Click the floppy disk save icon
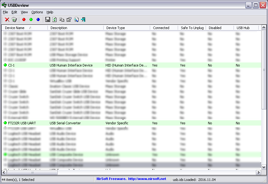268x184 pixels. click(x=47, y=19)
